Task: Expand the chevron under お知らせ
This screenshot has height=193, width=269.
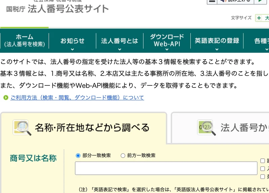Action: (x=72, y=49)
